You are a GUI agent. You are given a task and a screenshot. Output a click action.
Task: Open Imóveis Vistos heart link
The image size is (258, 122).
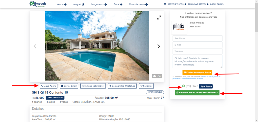point(174,4)
